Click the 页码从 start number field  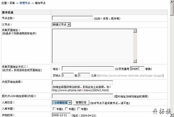pos(67,75)
